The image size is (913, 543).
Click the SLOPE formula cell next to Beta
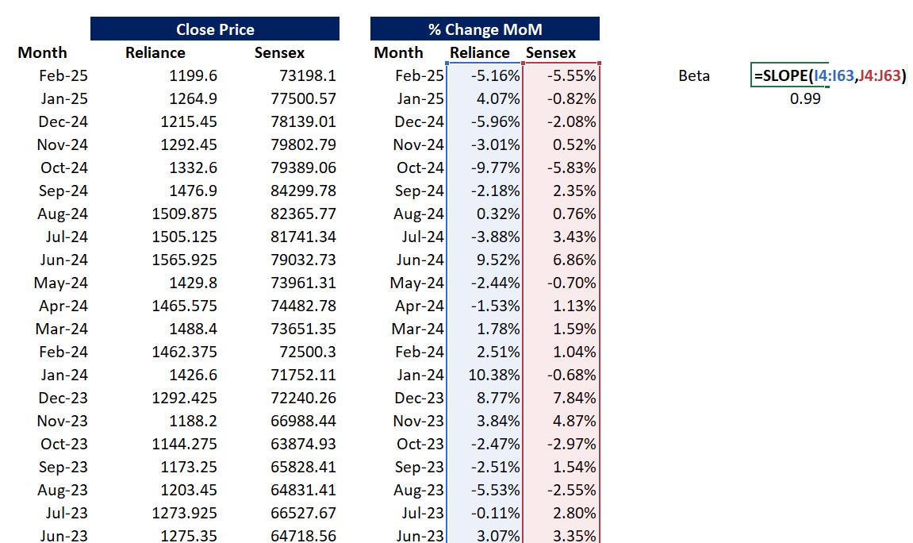[829, 76]
